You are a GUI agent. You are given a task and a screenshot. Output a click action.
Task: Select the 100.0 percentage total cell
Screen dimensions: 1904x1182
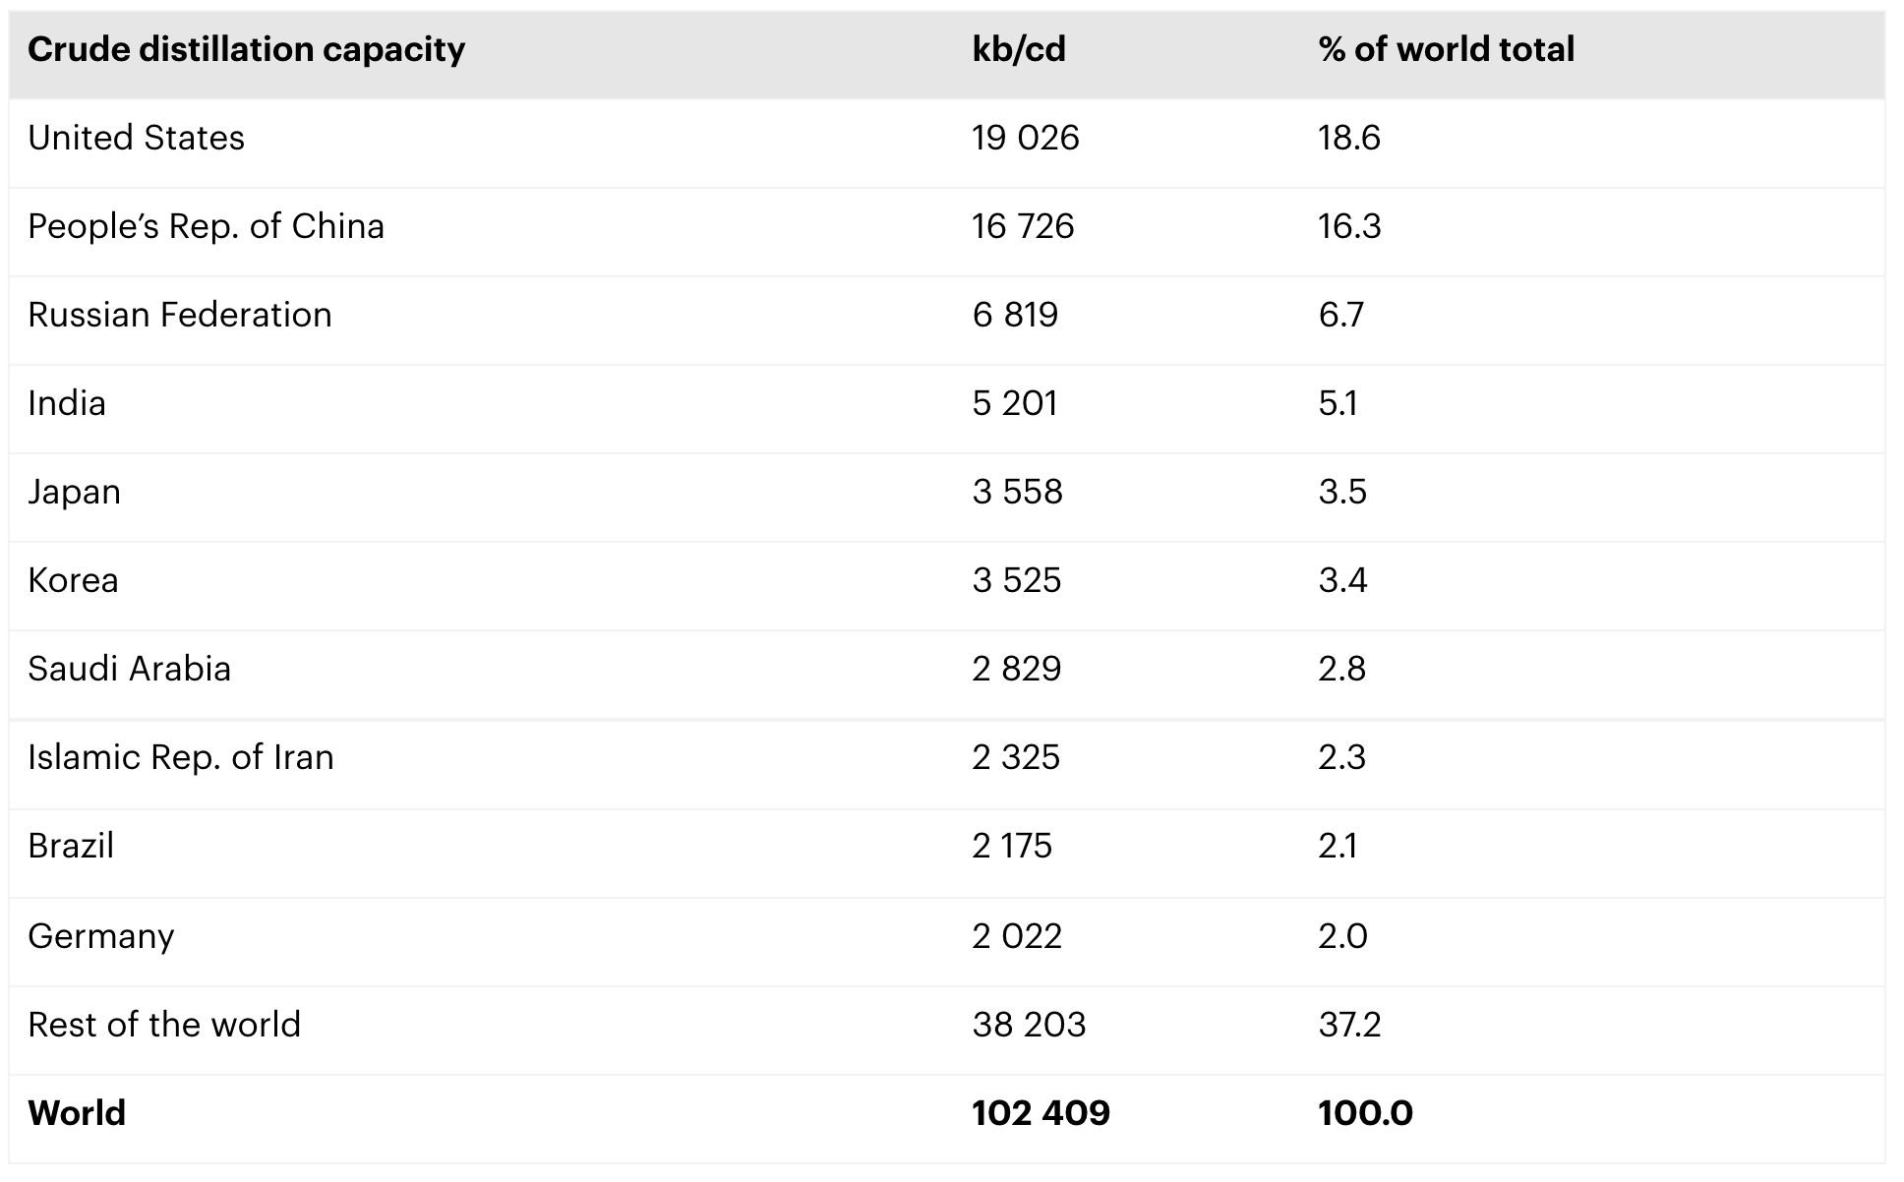1365,1113
